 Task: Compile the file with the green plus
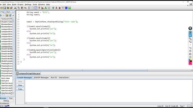click(53, 8)
